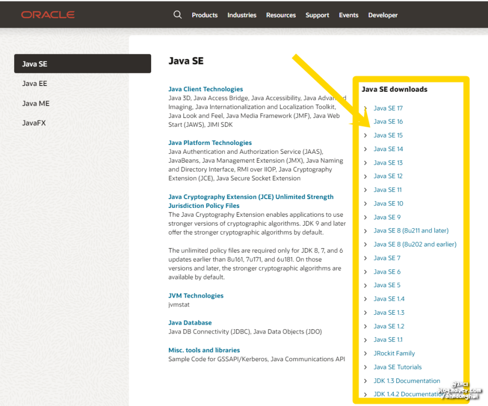Screen dimensions: 488x406
Task: Select Java SE in the sidebar
Action: 82,64
